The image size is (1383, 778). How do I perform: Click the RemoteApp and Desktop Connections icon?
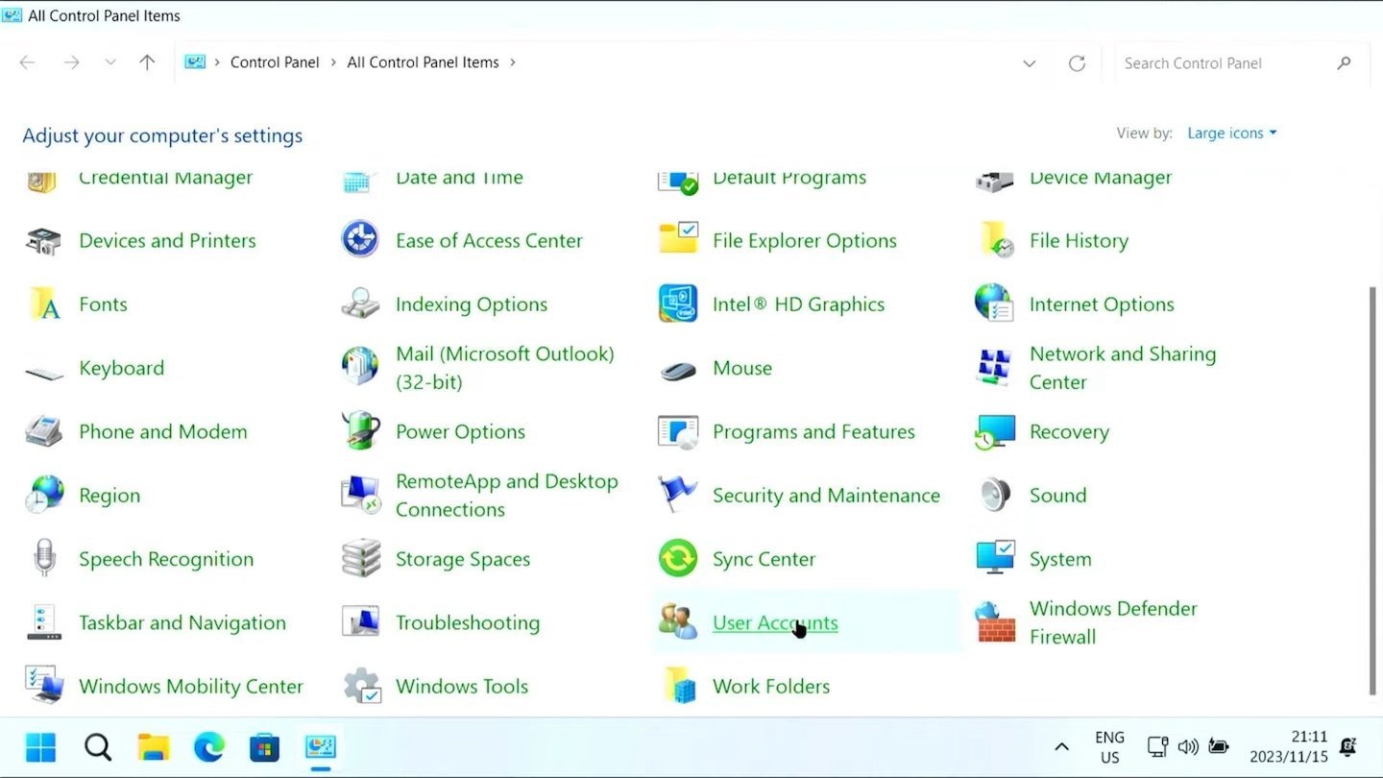[x=360, y=495]
